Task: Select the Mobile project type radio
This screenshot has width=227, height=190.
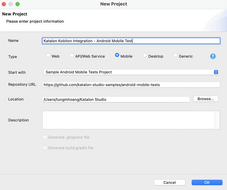Action: (117, 55)
